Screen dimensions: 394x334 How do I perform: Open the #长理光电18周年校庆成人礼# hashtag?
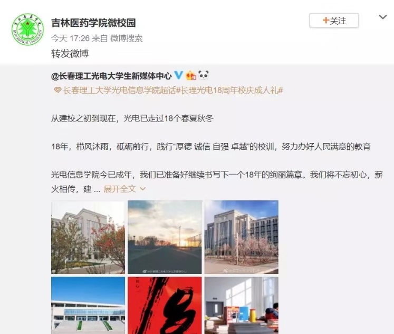click(229, 90)
